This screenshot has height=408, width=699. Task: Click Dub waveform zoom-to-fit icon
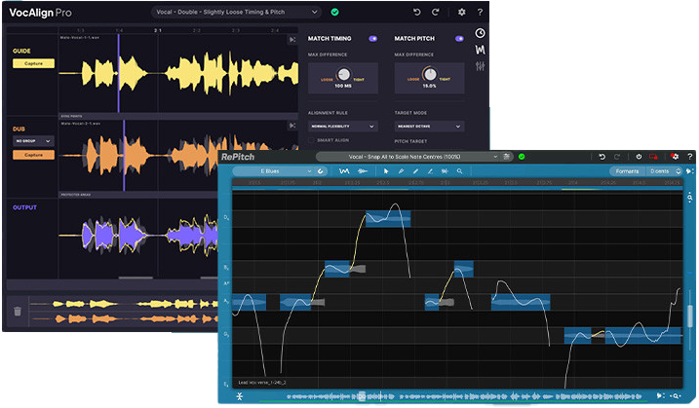click(x=292, y=126)
